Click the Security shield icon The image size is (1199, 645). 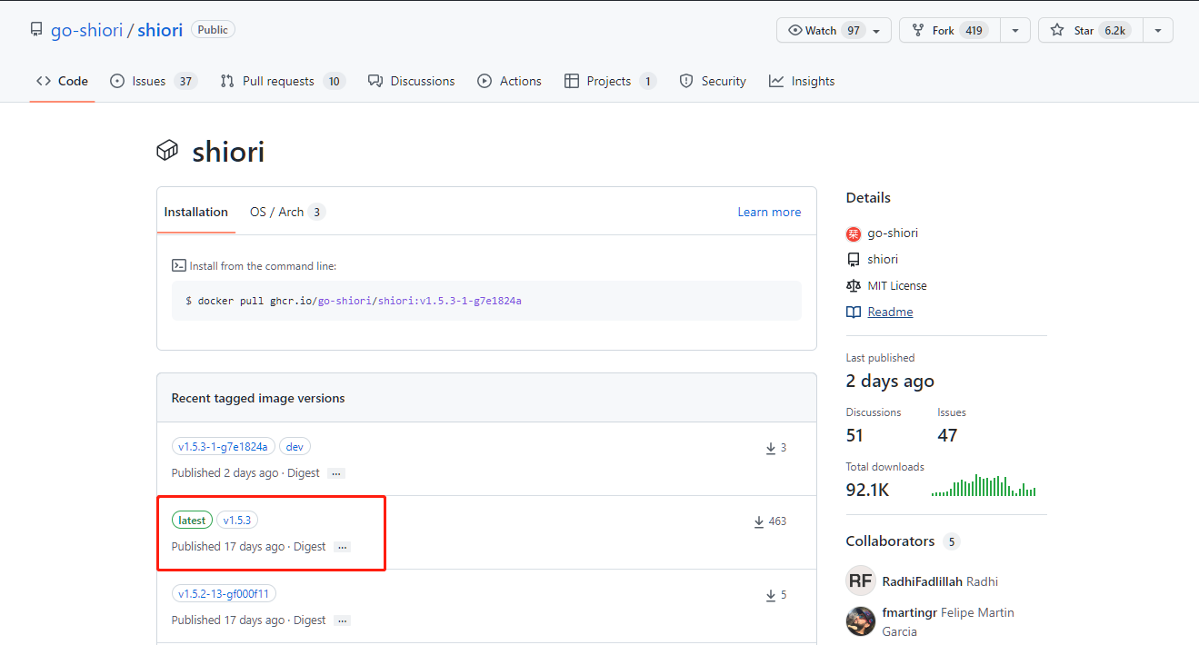[686, 81]
